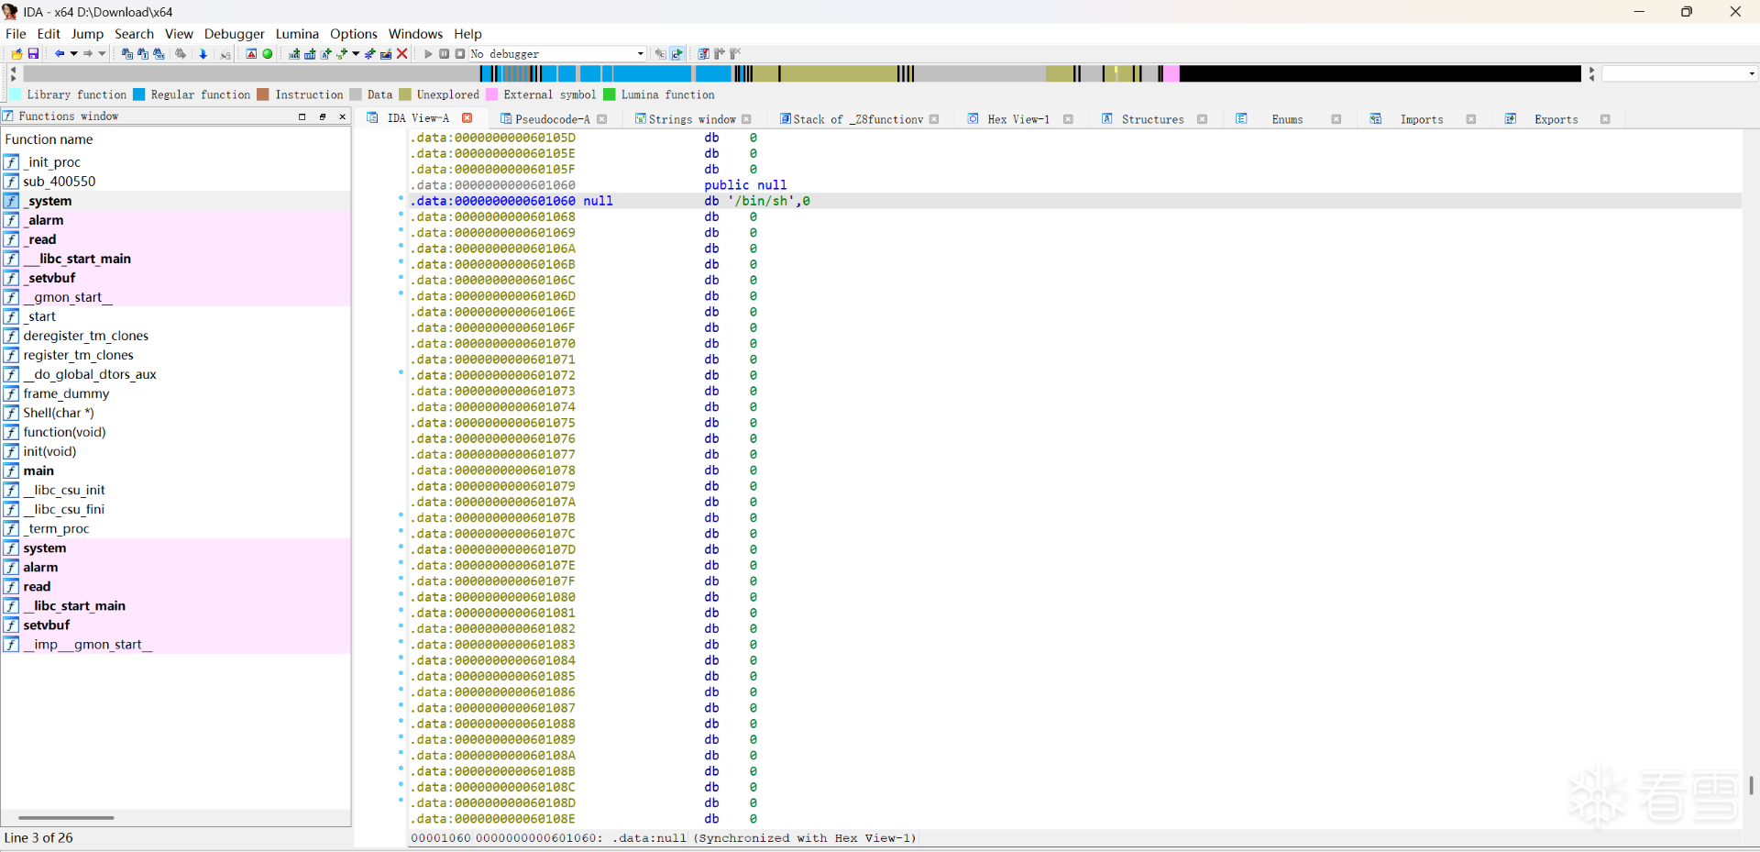Jump back with the left arrow icon
Viewport: 1760px width, 852px height.
point(60,54)
